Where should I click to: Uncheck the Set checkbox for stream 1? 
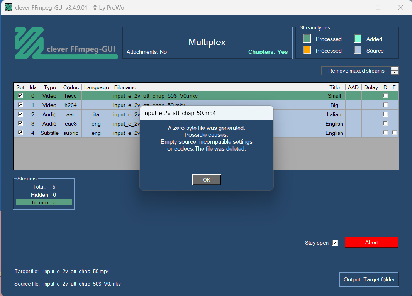pyautogui.click(x=20, y=105)
